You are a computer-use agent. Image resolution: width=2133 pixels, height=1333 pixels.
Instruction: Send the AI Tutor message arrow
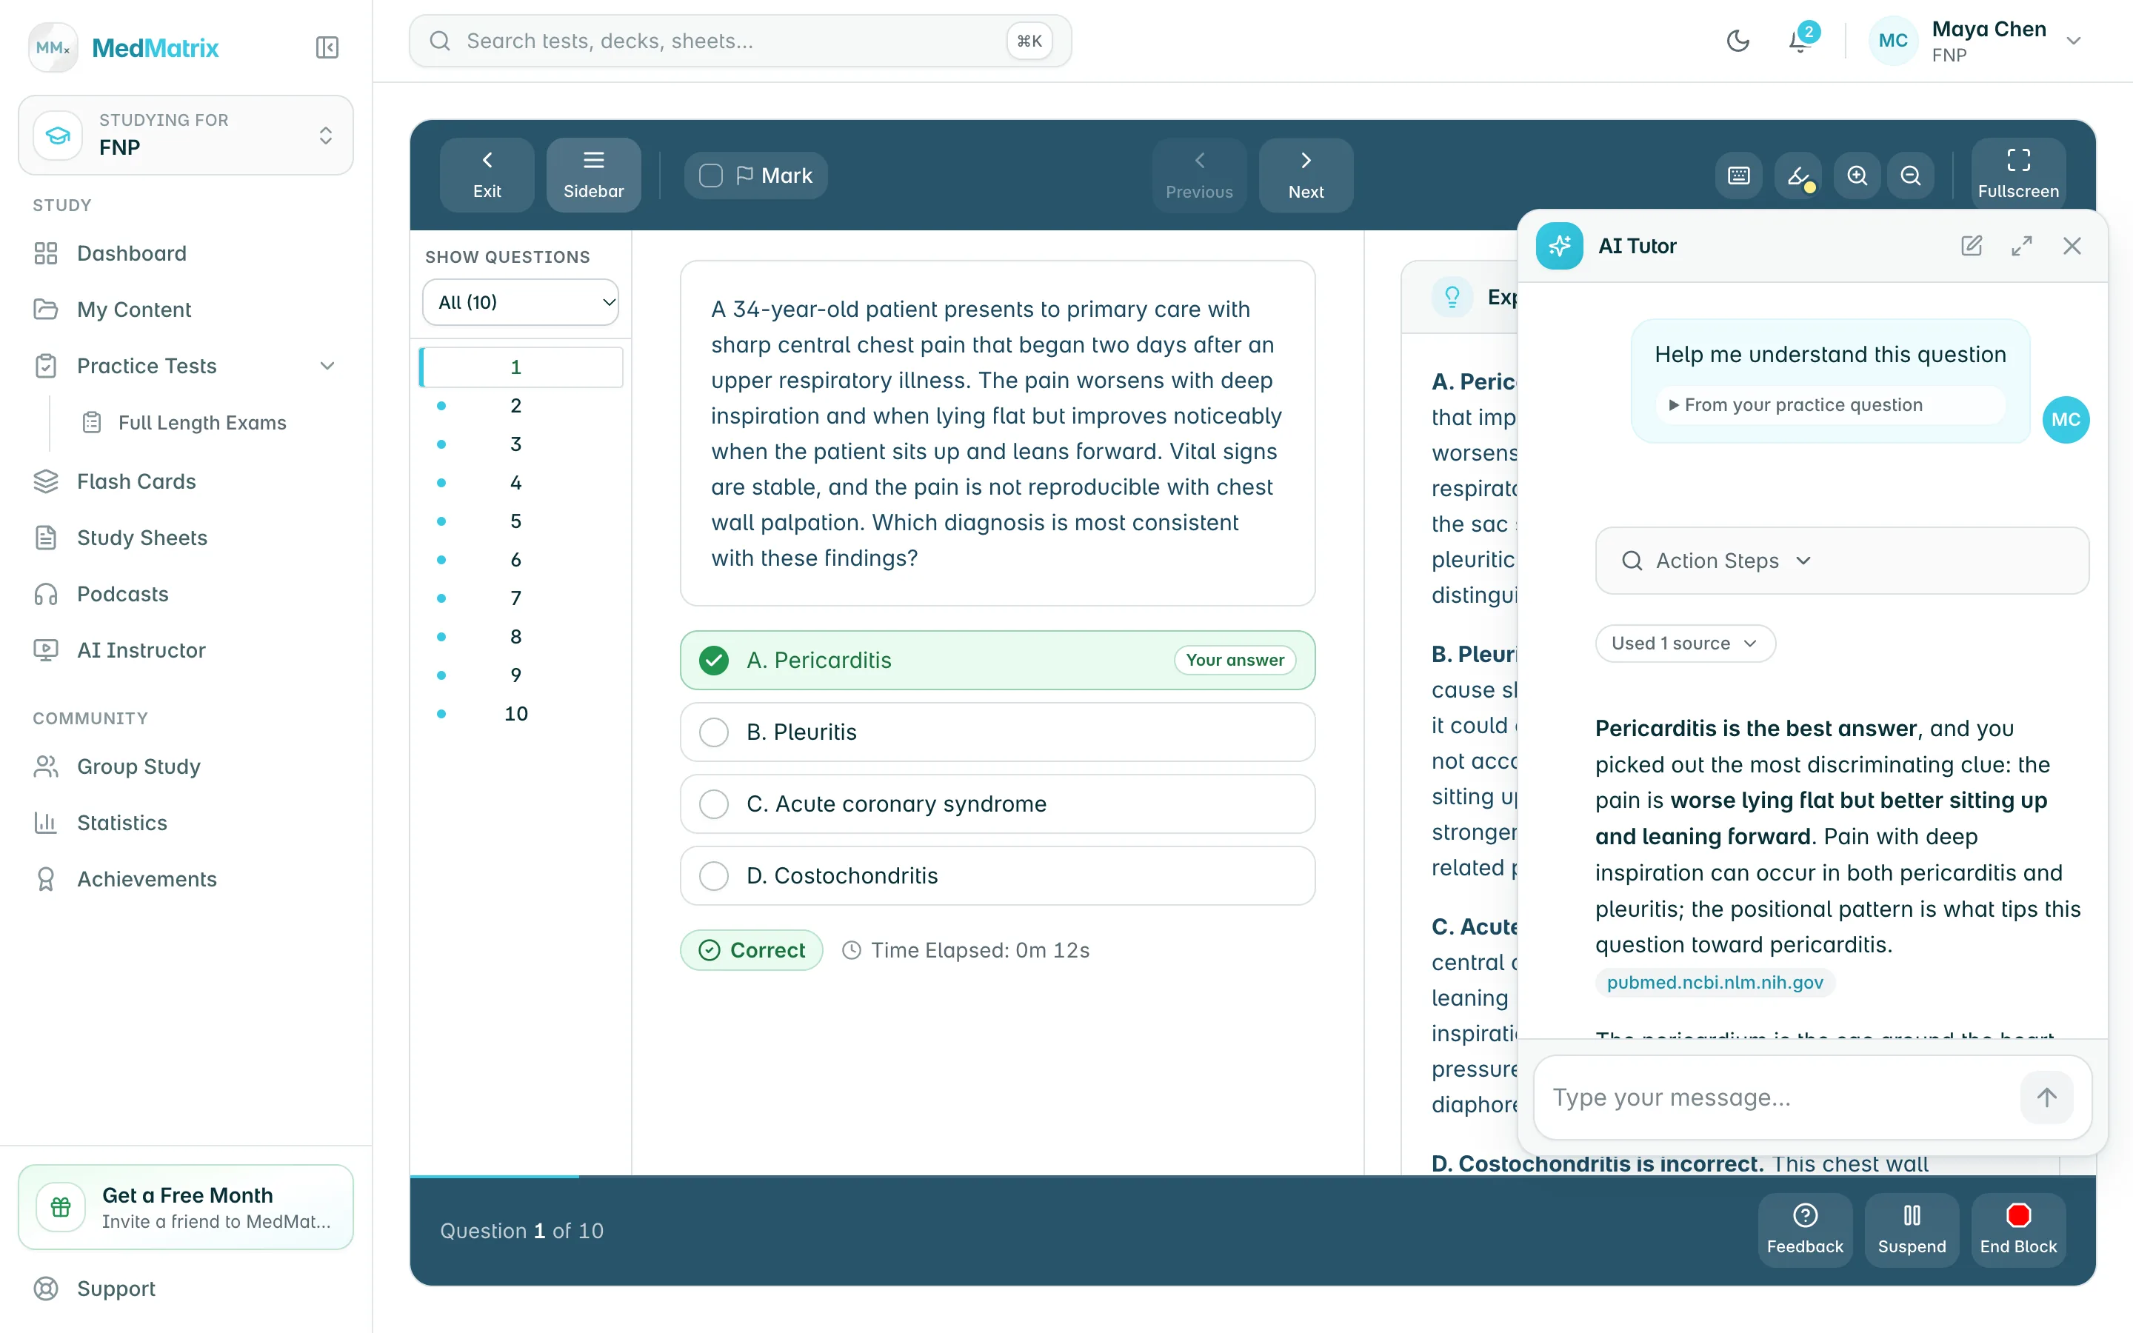pyautogui.click(x=2046, y=1098)
